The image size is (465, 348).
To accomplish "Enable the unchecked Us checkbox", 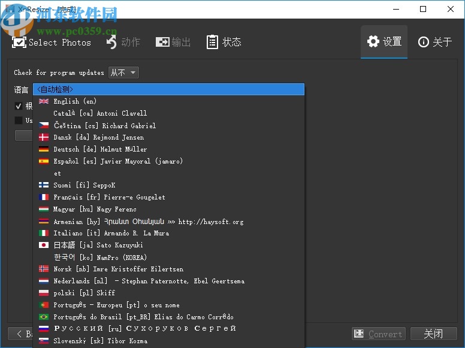I will 19,120.
